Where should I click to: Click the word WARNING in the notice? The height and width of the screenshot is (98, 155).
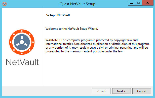coord(53,40)
